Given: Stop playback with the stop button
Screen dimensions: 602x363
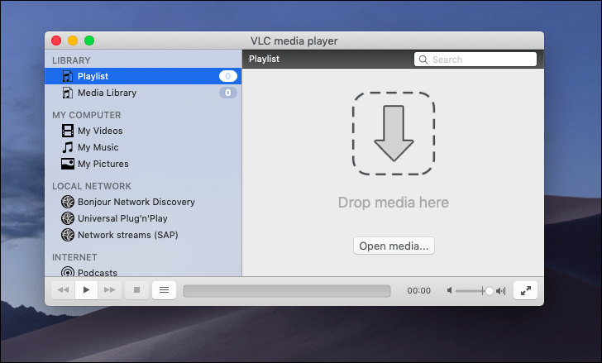Looking at the screenshot, I should (136, 290).
